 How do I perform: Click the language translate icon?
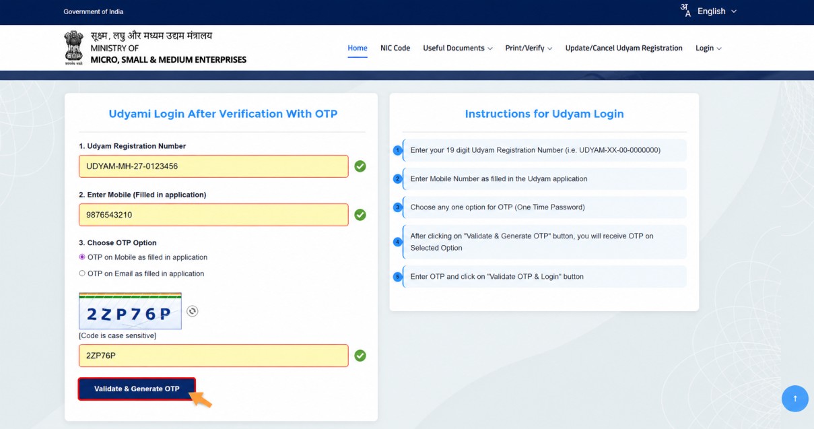pyautogui.click(x=685, y=11)
